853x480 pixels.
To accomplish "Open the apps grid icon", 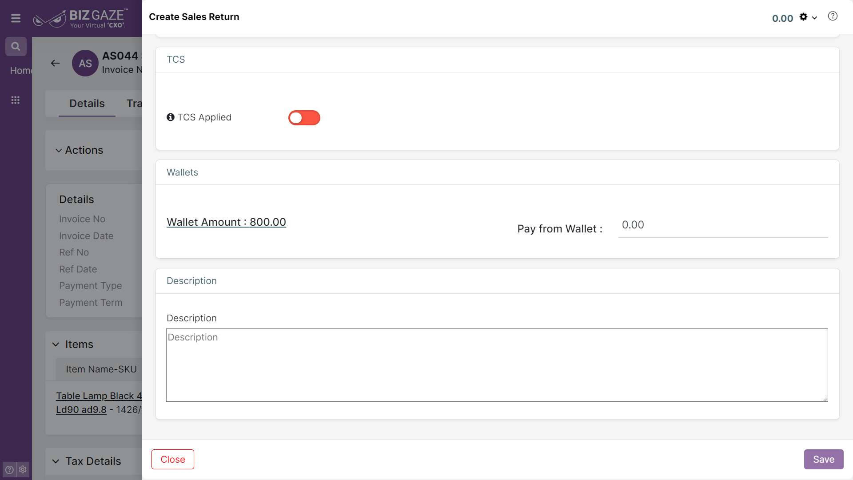I will point(16,100).
